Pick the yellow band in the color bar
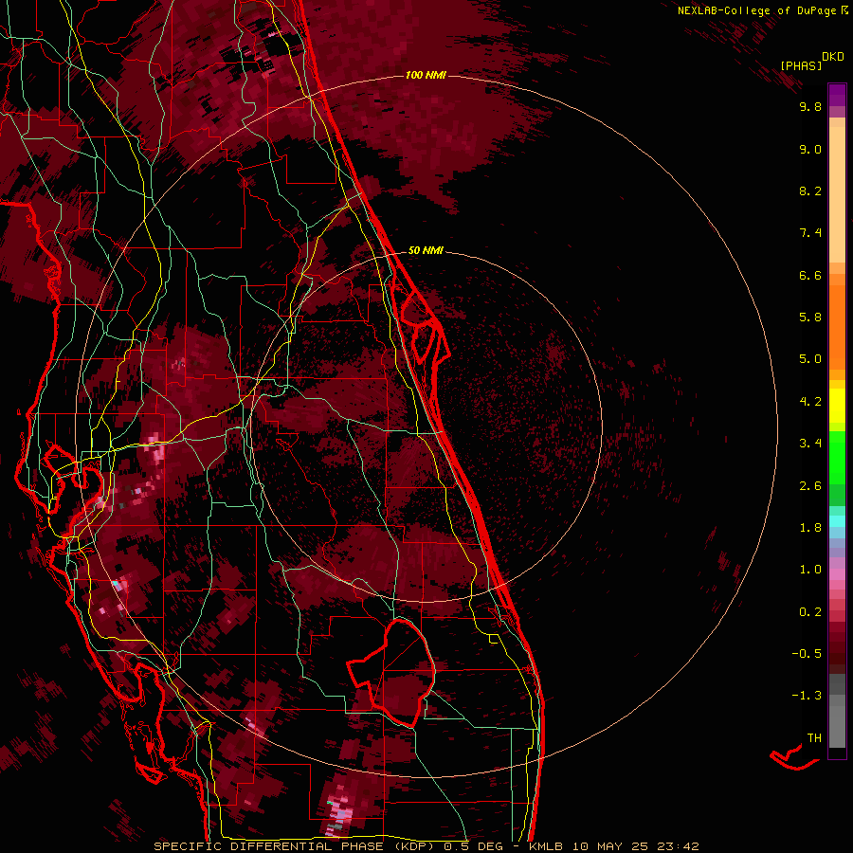 837,406
